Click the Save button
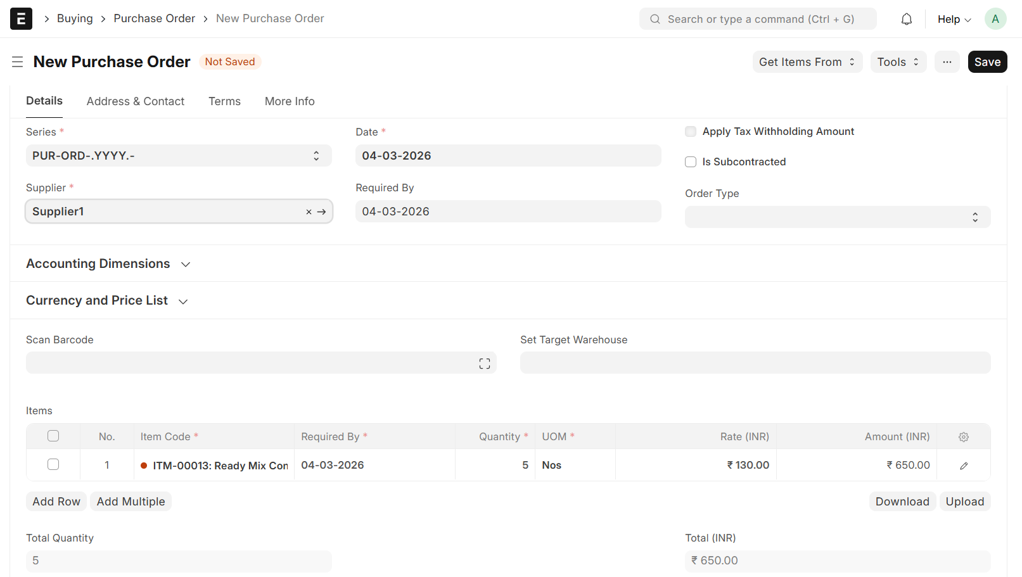The image size is (1022, 577). pyautogui.click(x=987, y=62)
